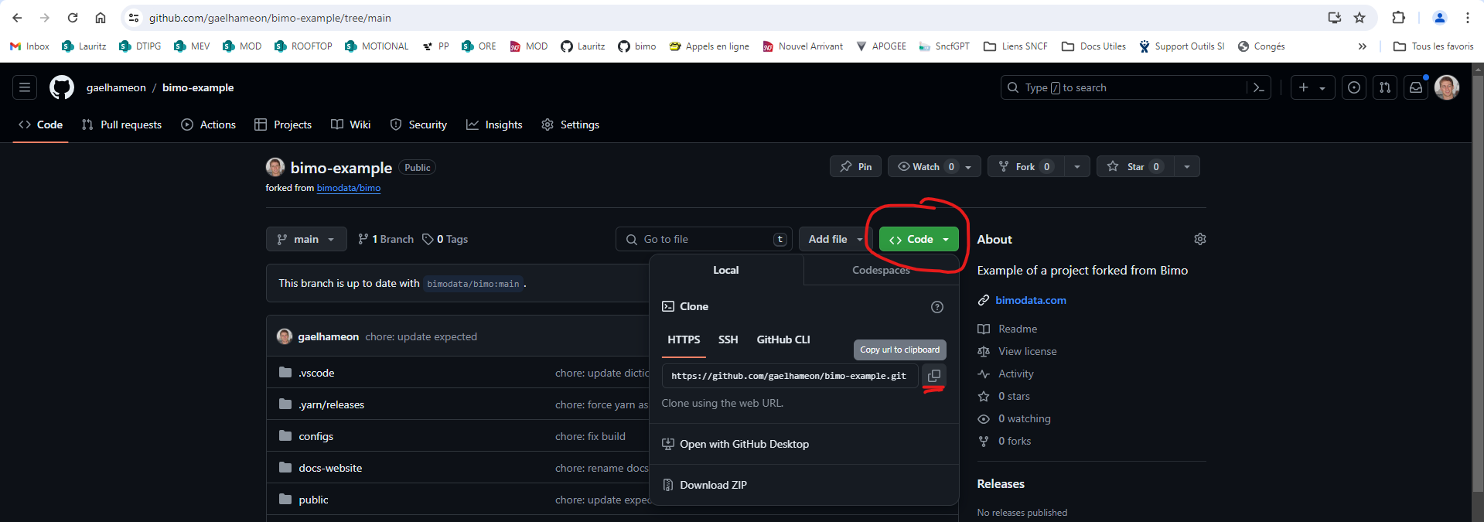View the 0 Tags link
The height and width of the screenshot is (522, 1484).
point(445,239)
